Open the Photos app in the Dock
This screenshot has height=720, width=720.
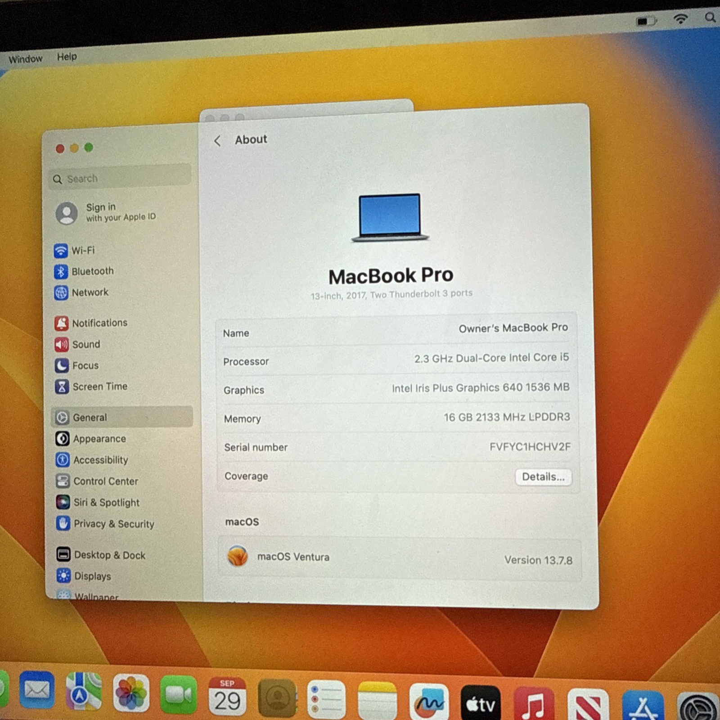(131, 693)
